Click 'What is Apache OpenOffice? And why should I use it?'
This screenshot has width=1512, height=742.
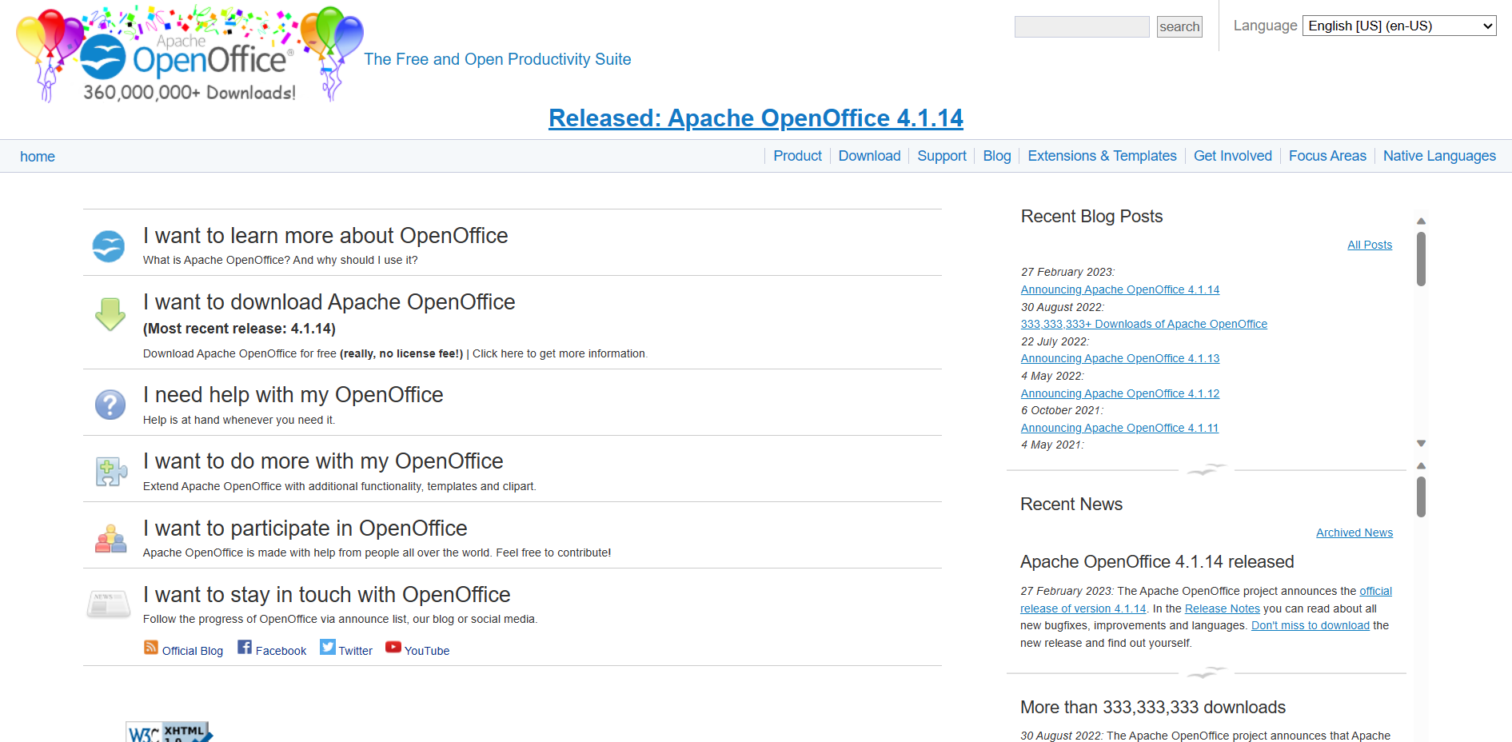[x=281, y=260]
